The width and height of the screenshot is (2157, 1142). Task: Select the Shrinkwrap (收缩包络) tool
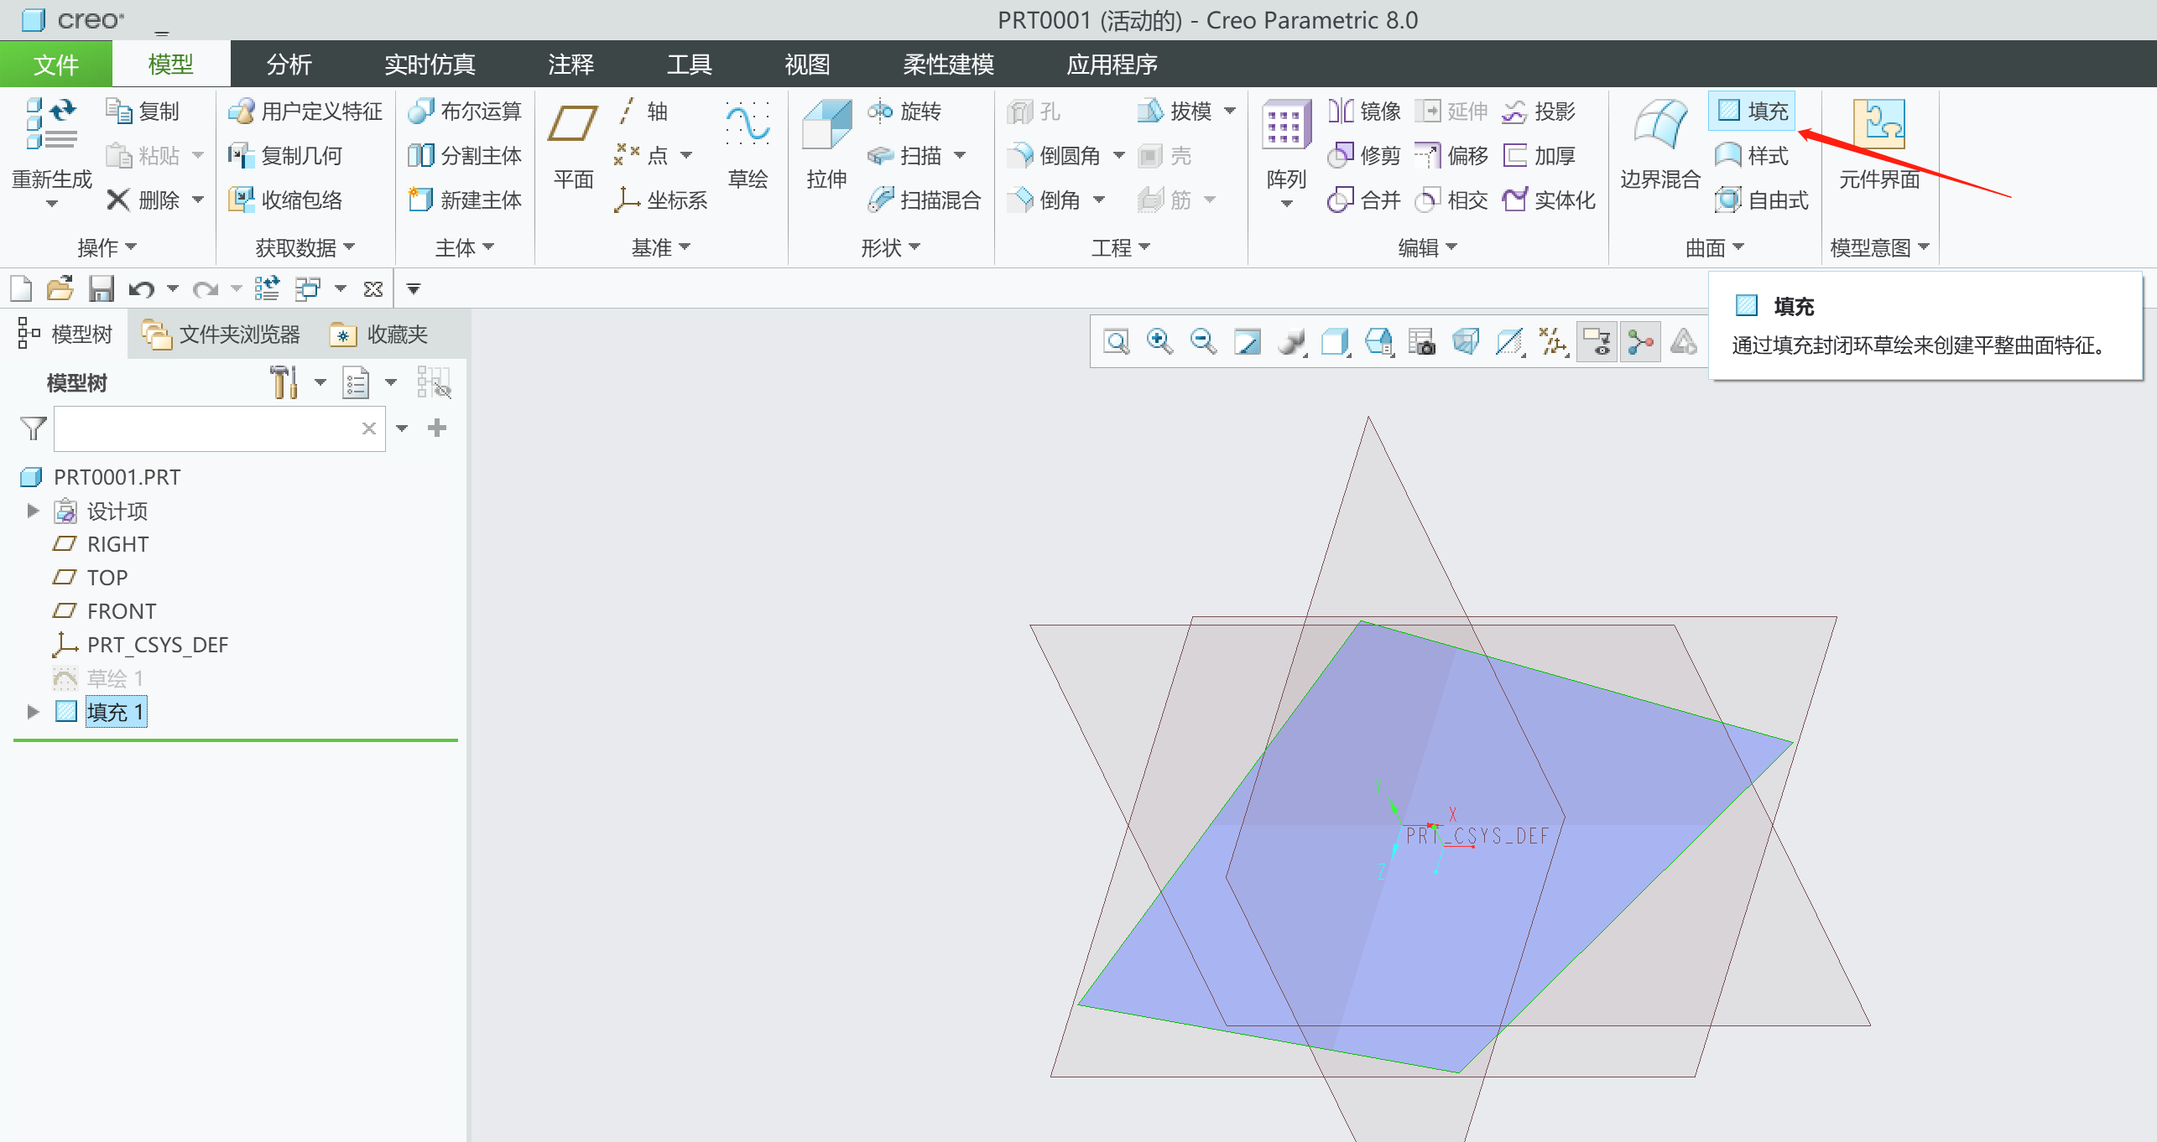(x=286, y=200)
